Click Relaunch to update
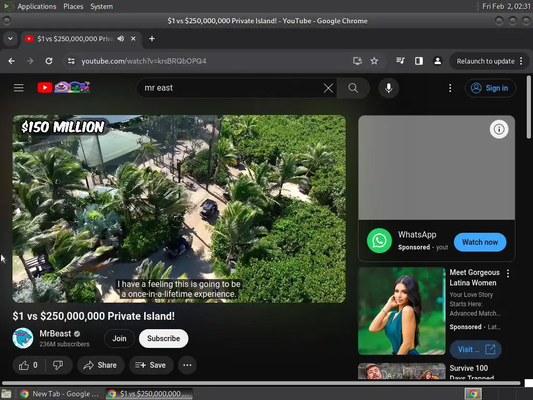The image size is (533, 400). pos(486,61)
